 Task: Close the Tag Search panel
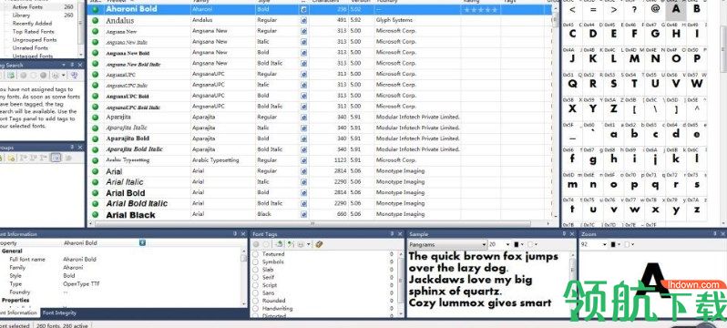[80, 65]
